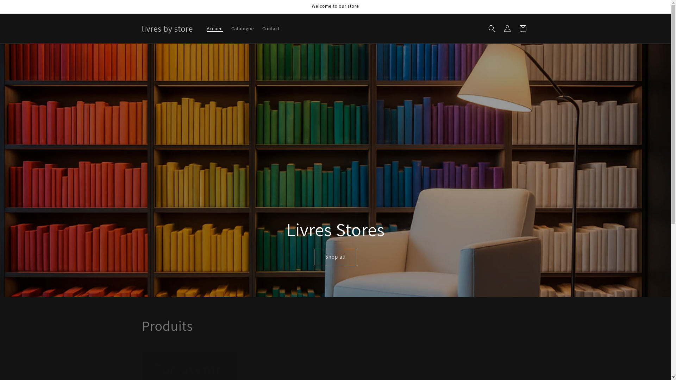Open the Contact menu item
676x380 pixels.
[271, 28]
